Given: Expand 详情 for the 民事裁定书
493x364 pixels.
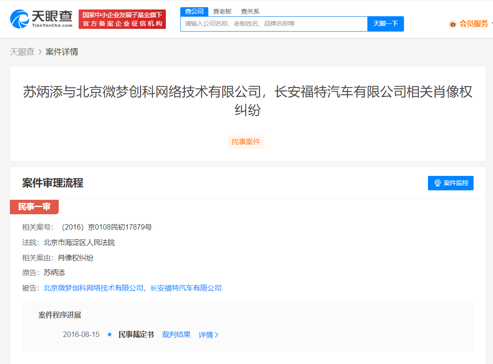Looking at the screenshot, I should 208,335.
